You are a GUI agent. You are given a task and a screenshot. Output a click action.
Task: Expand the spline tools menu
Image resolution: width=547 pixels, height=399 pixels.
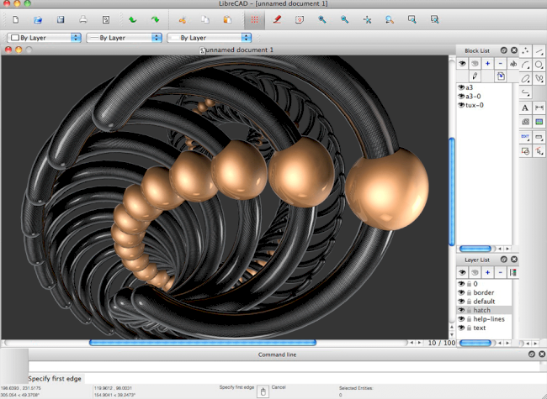pos(539,79)
